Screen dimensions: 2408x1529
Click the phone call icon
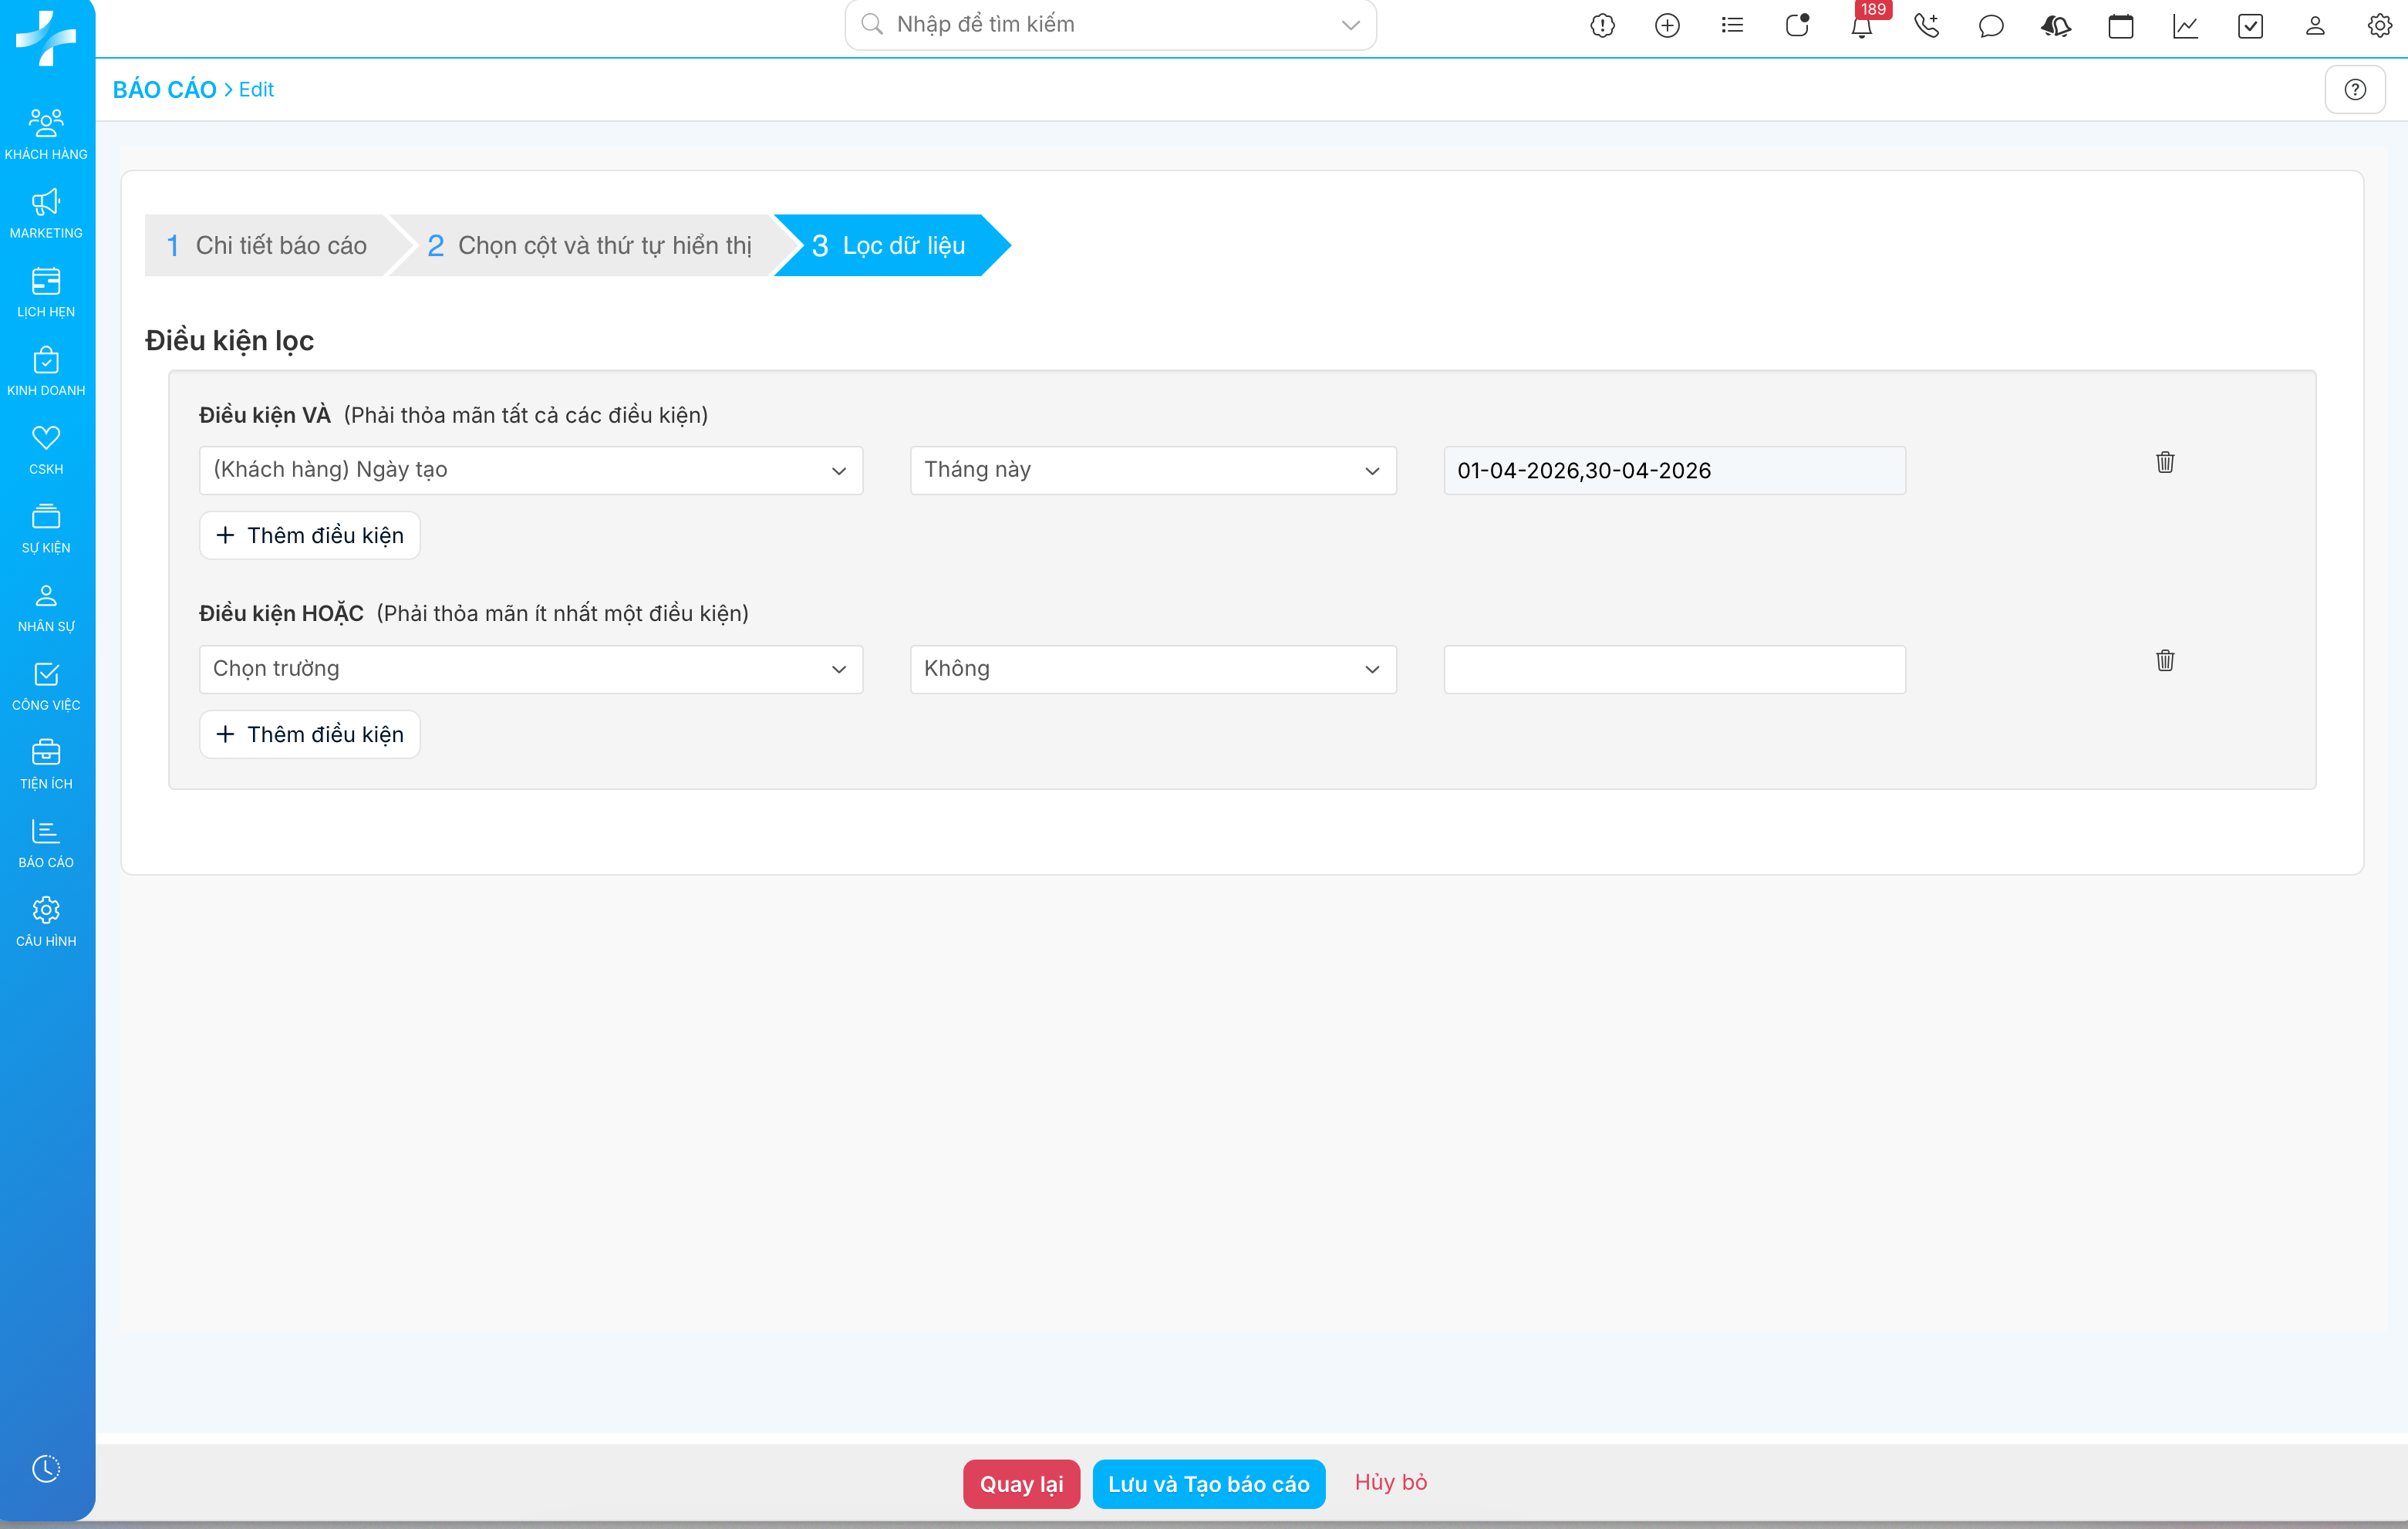pyautogui.click(x=1926, y=26)
